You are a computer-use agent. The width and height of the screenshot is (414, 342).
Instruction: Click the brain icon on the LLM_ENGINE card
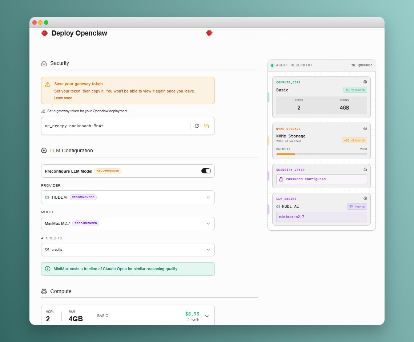[365, 198]
